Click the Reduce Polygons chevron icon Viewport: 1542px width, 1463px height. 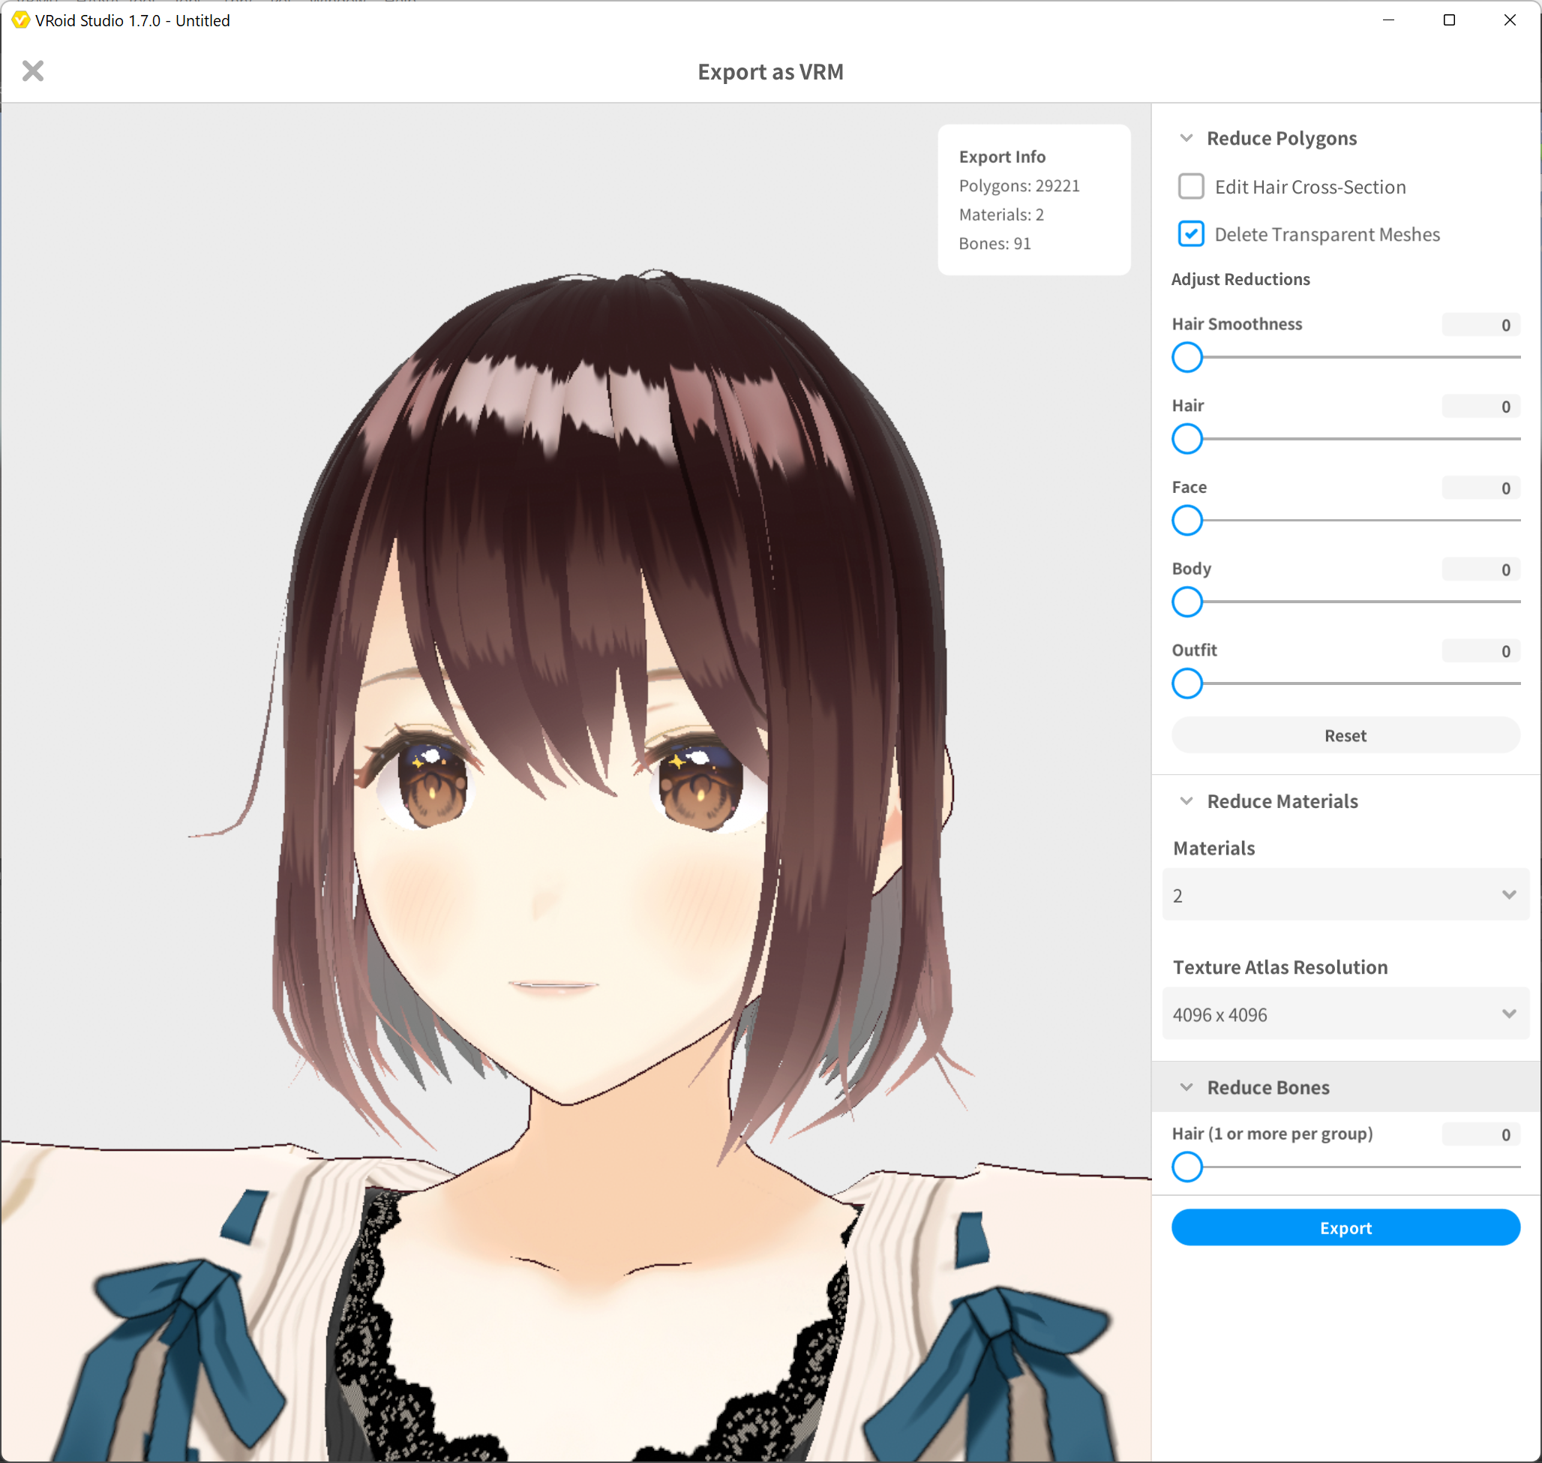pos(1186,137)
